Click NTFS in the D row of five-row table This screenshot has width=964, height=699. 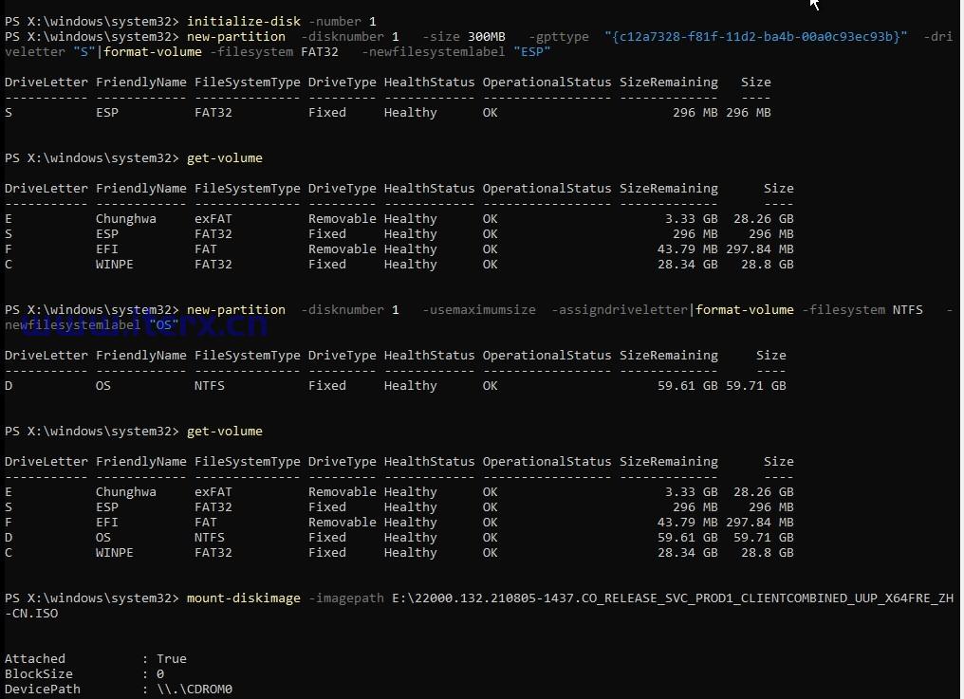tap(210, 538)
